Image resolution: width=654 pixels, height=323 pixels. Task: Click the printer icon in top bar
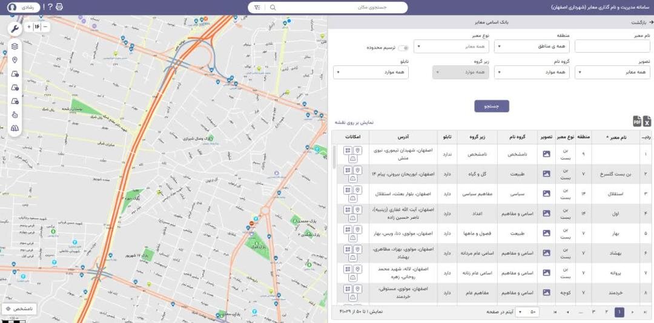59,7
